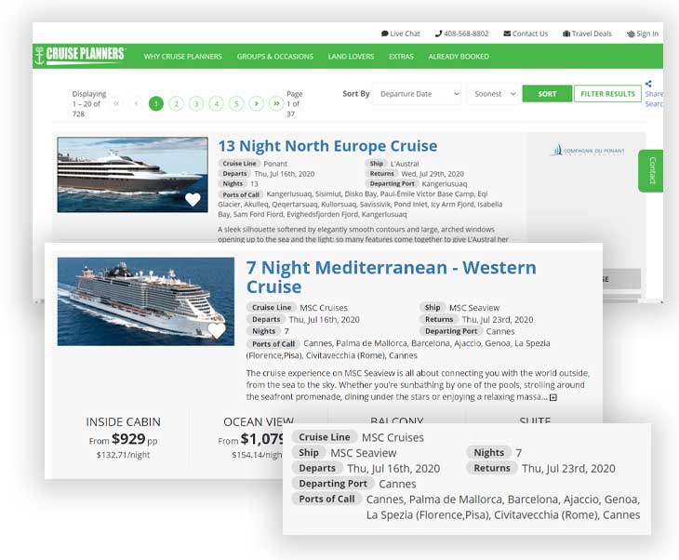Click previous page arrow in pagination
Screen dimensions: 679x560
click(x=136, y=103)
